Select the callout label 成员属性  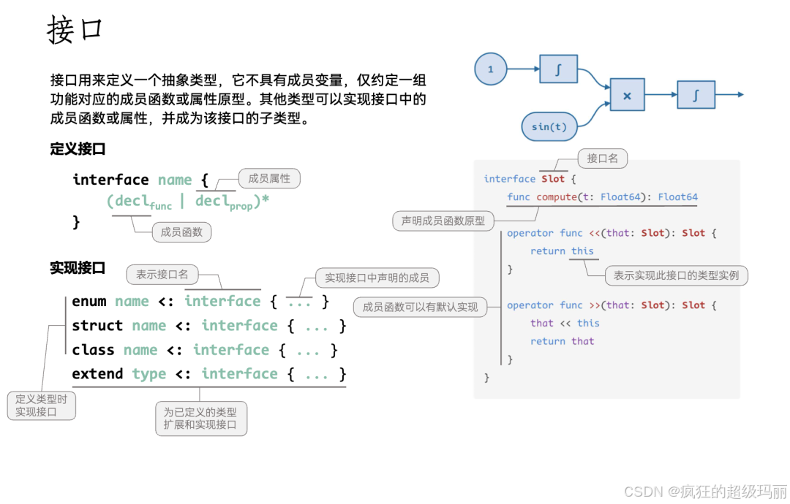(269, 178)
